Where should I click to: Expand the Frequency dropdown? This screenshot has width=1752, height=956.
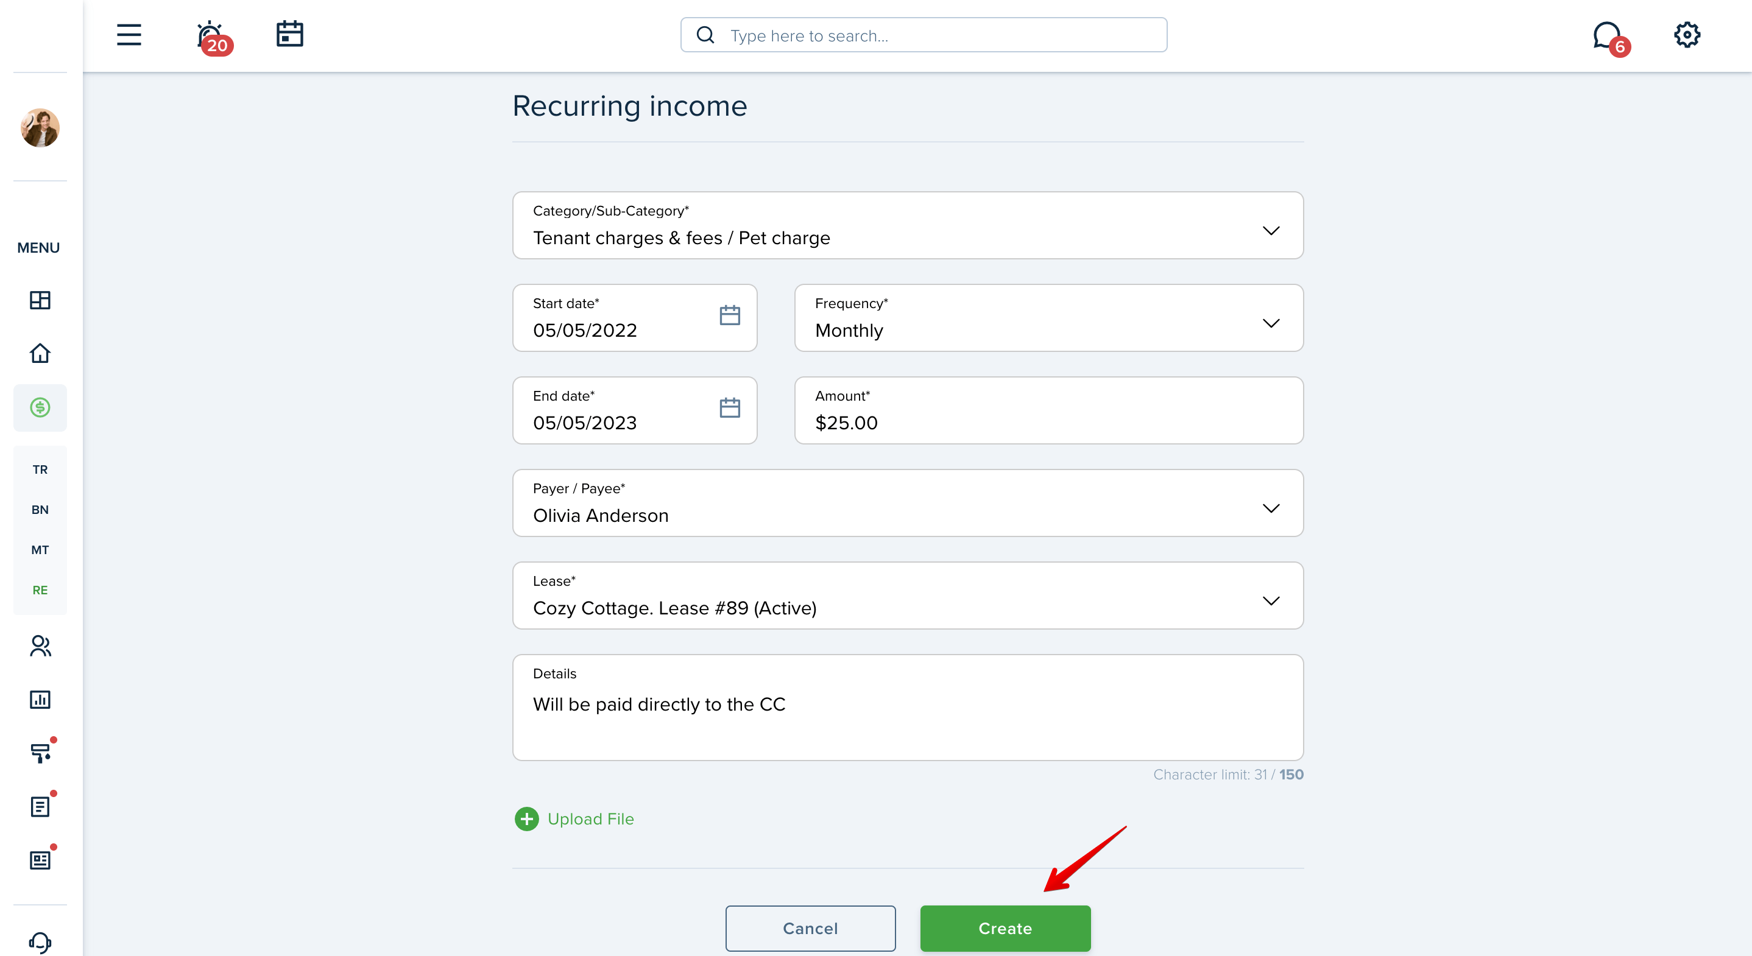click(x=1048, y=317)
